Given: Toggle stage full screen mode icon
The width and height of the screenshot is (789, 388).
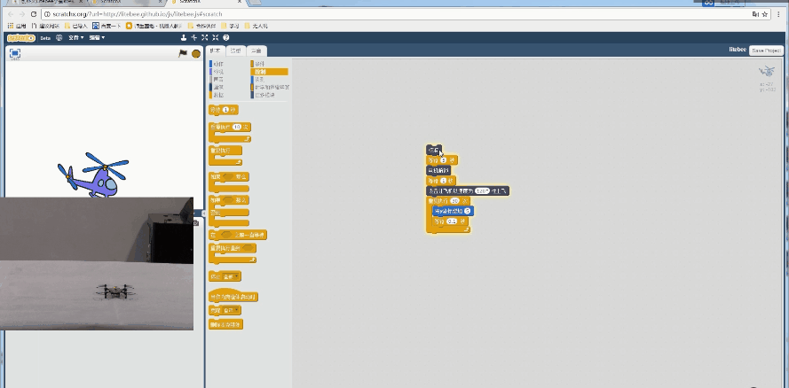Looking at the screenshot, I should (14, 53).
